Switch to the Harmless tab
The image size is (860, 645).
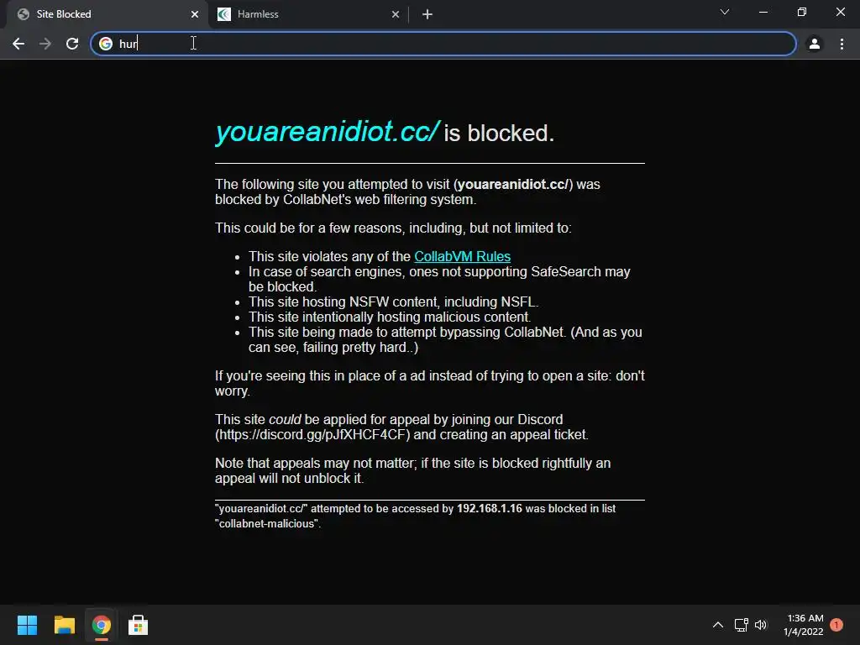pyautogui.click(x=307, y=14)
